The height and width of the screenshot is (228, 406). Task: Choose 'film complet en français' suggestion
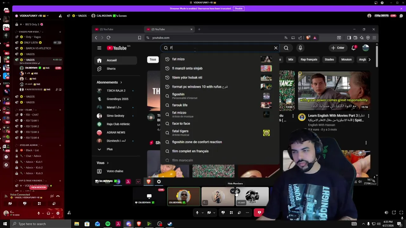[x=219, y=151]
